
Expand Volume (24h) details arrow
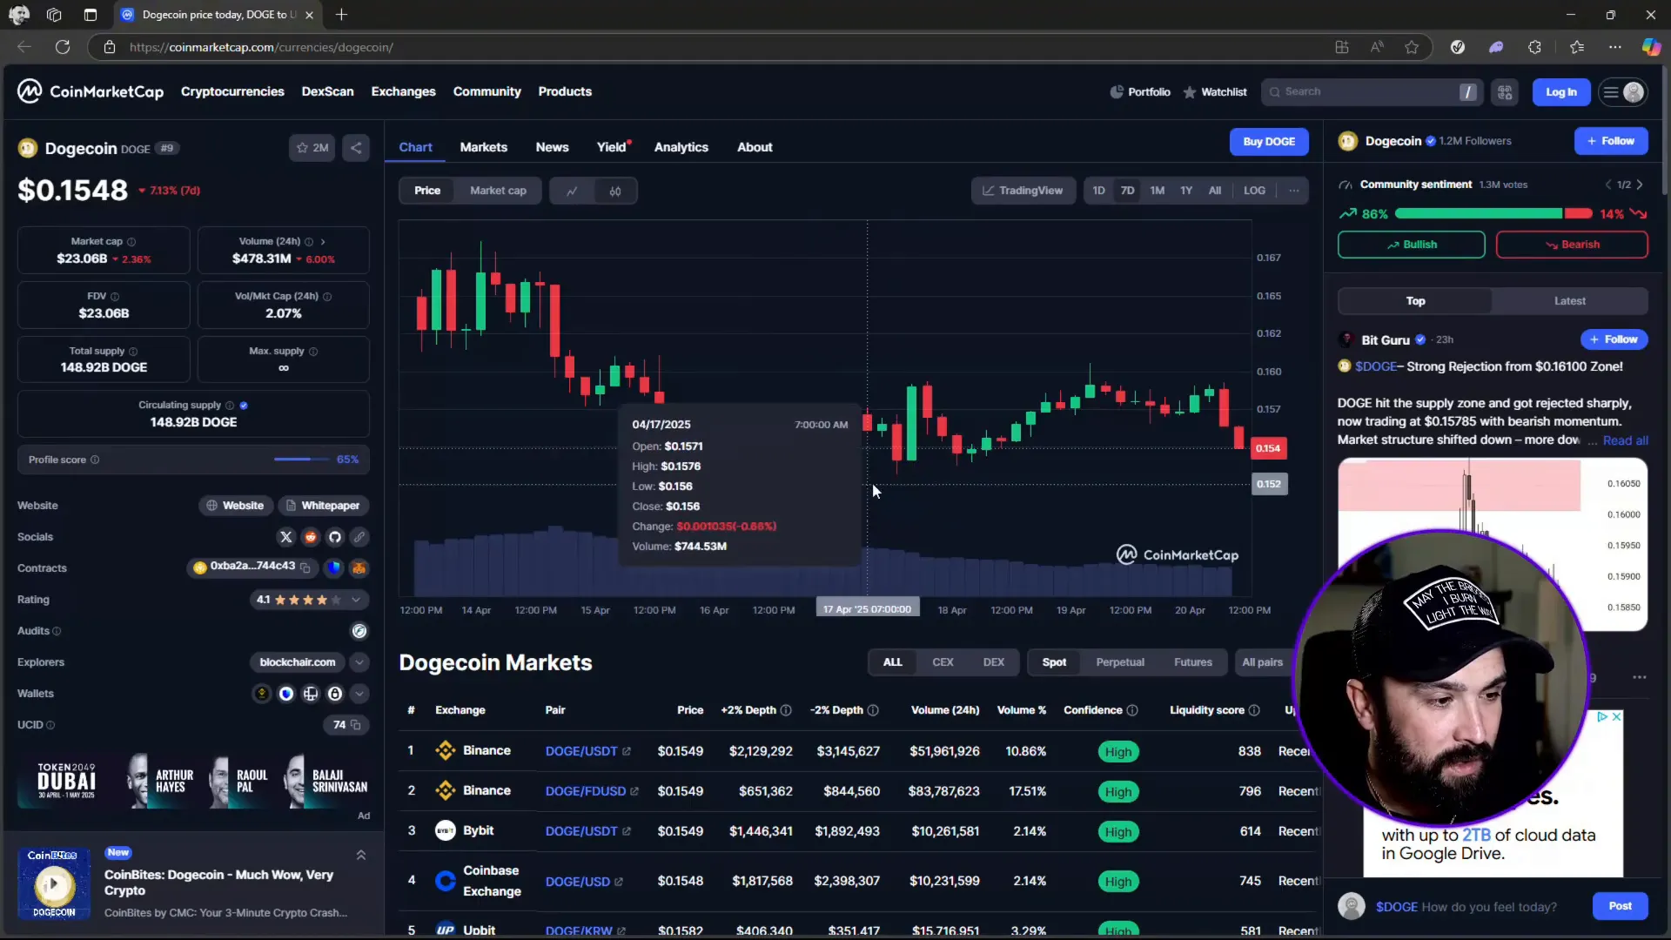323,242
